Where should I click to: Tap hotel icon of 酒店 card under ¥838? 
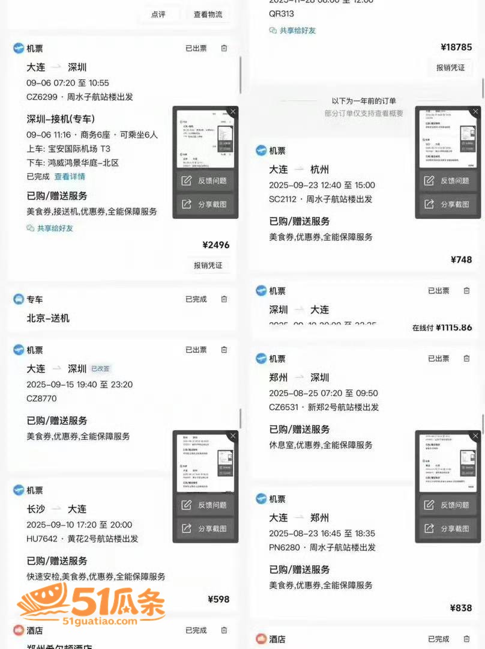[261, 639]
